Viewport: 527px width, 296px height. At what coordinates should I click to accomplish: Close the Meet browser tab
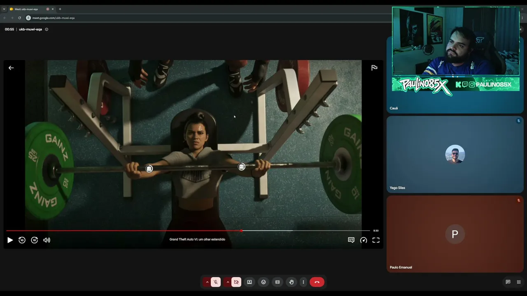[x=53, y=9]
